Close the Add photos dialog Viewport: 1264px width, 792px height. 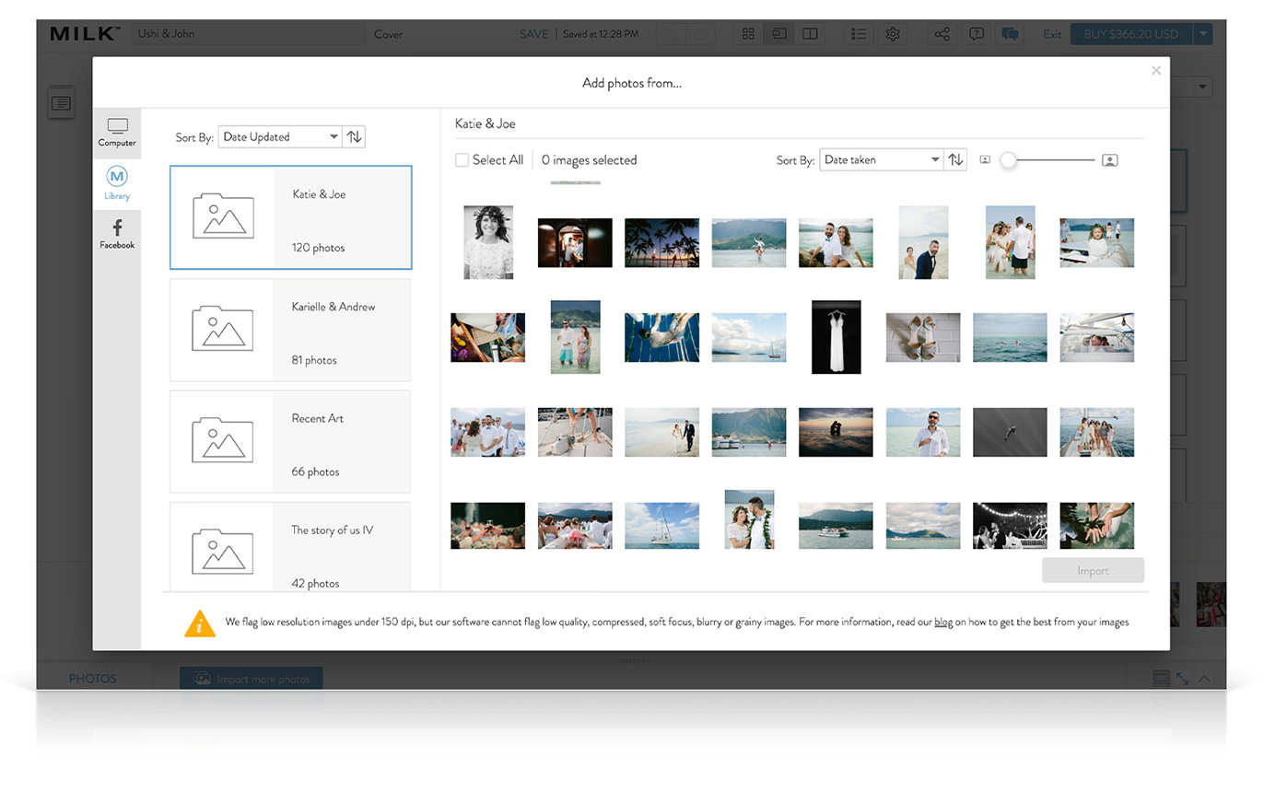click(x=1156, y=71)
